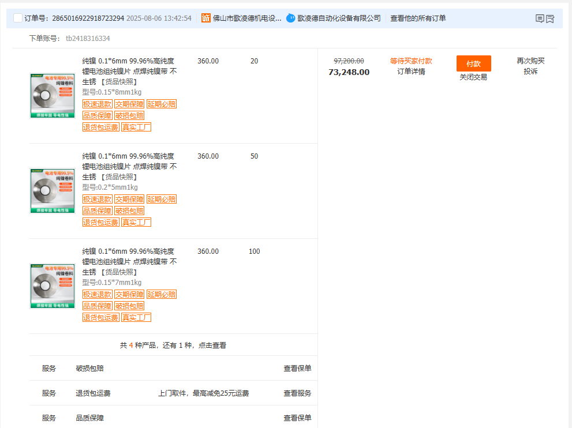Open product title of quantity 20 item
572x428 pixels.
click(x=129, y=72)
